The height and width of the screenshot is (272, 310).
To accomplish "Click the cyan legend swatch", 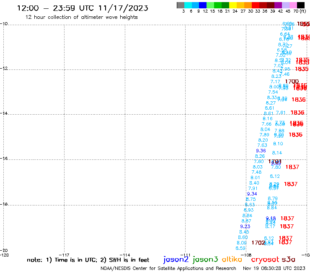I will (x=188, y=5).
